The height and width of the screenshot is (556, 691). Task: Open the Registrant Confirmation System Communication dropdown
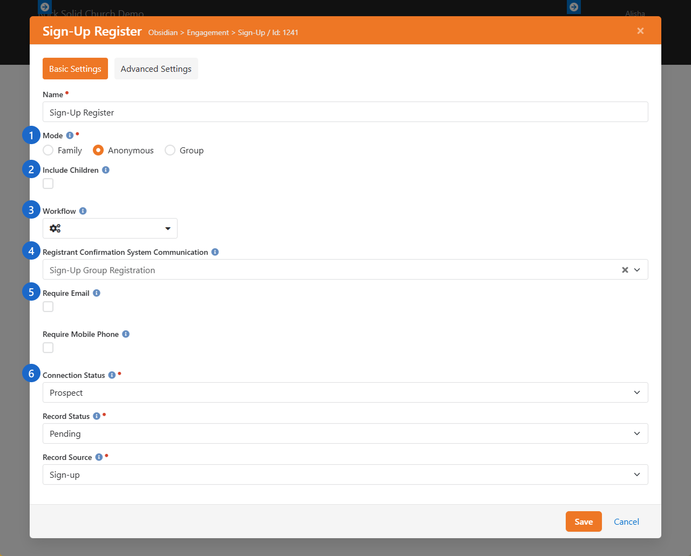tap(345, 269)
